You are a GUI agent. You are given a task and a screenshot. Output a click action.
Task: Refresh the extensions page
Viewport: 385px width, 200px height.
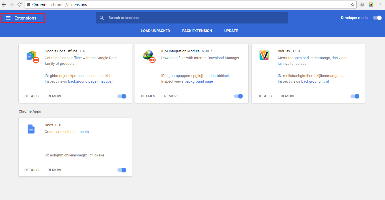(x=19, y=5)
